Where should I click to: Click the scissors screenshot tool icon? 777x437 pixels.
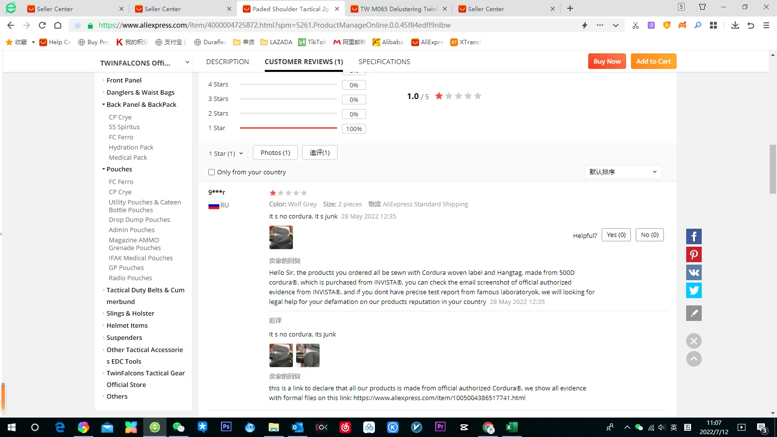(x=635, y=25)
